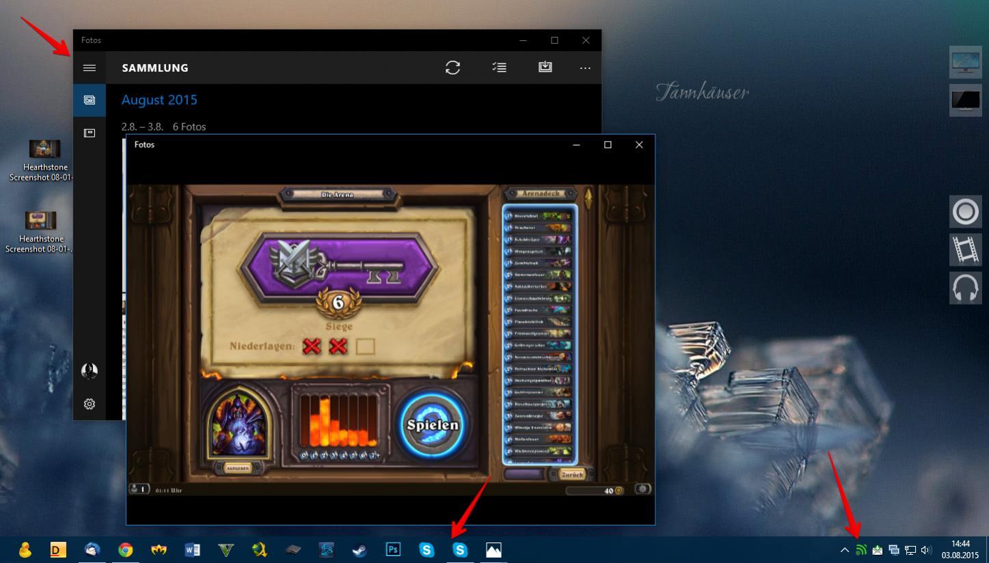Open the dark console-shaped icon on the taskbar
Viewport: 989px width, 563px height.
click(x=293, y=549)
